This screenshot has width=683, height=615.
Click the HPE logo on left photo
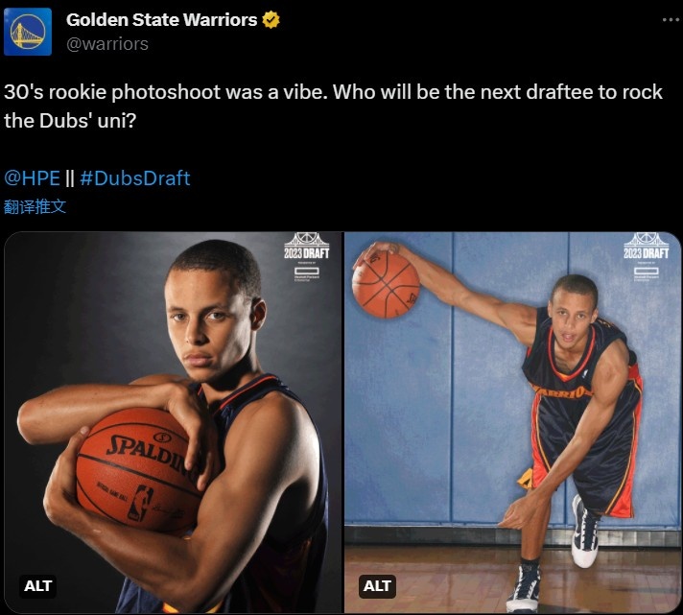306,273
